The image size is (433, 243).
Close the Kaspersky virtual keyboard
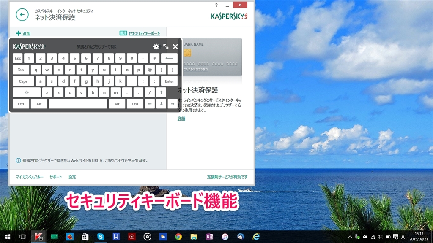pyautogui.click(x=175, y=46)
